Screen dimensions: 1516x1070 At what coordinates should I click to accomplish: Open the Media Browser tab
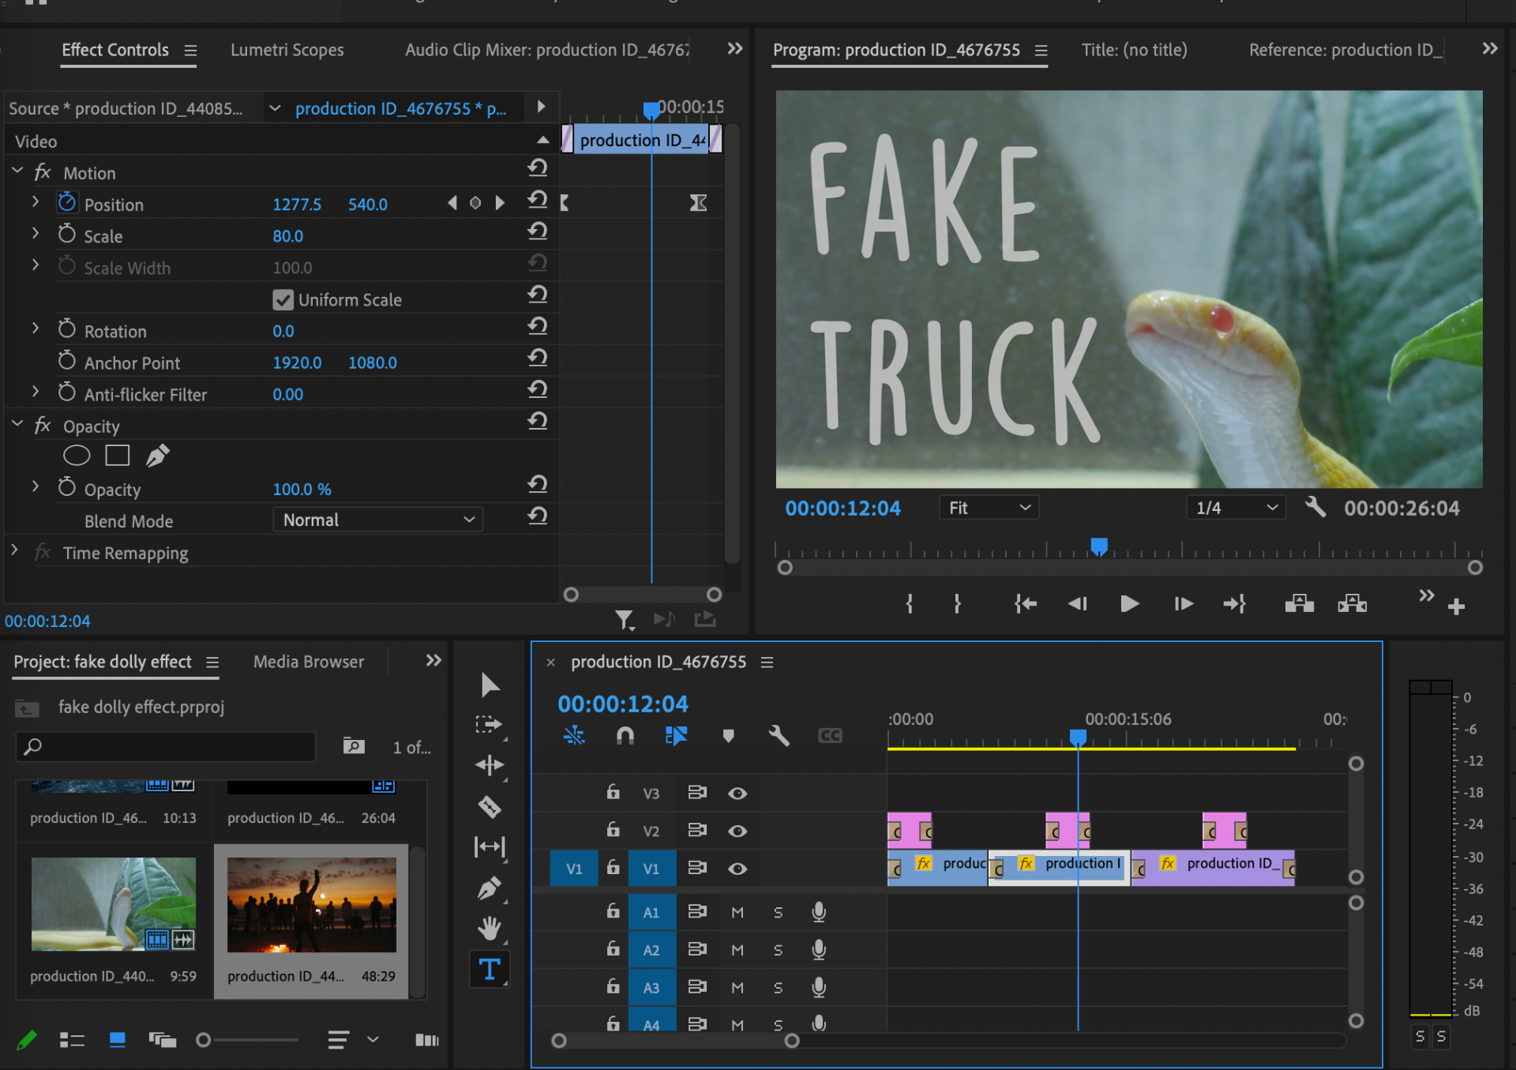(x=309, y=662)
